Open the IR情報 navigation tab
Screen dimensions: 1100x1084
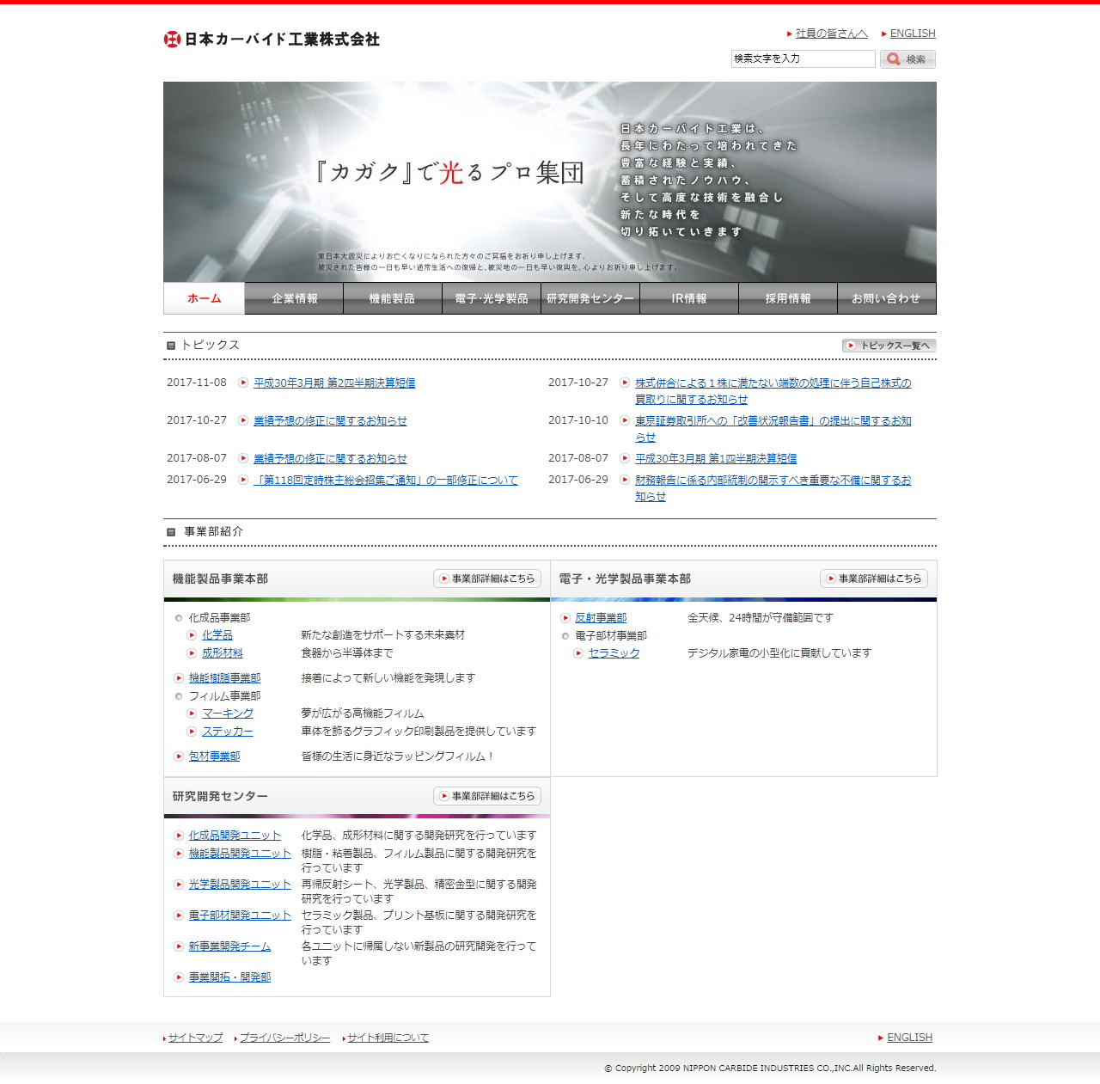click(689, 298)
